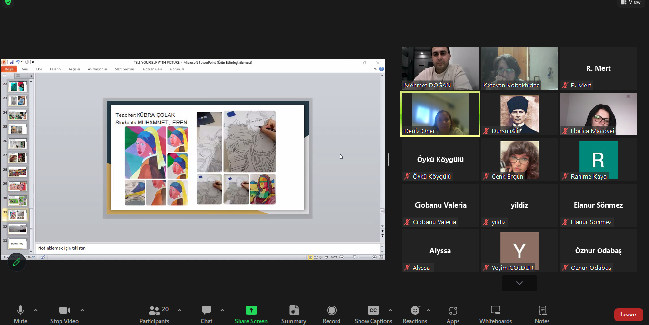The height and width of the screenshot is (325, 649).
Task: Expand the arrow next to Participants
Action: pos(180,310)
